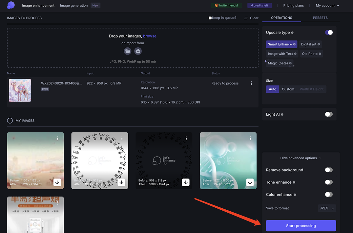Turn on Remove background switch

click(x=328, y=170)
